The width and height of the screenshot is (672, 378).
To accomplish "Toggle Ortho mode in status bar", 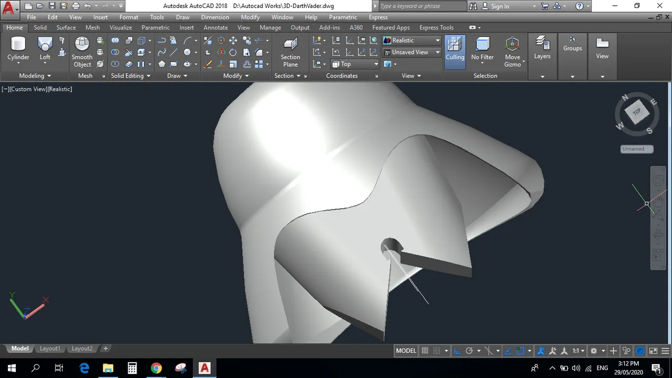I will point(457,351).
